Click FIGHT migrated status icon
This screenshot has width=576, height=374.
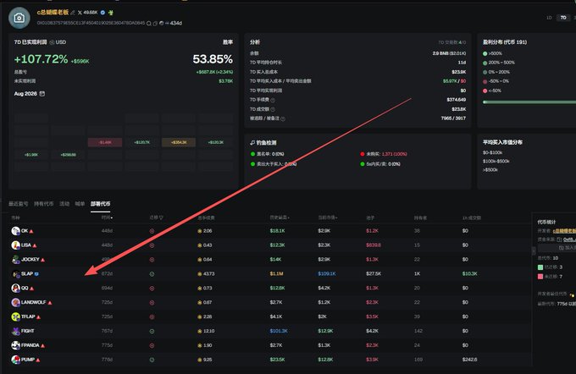(x=152, y=332)
